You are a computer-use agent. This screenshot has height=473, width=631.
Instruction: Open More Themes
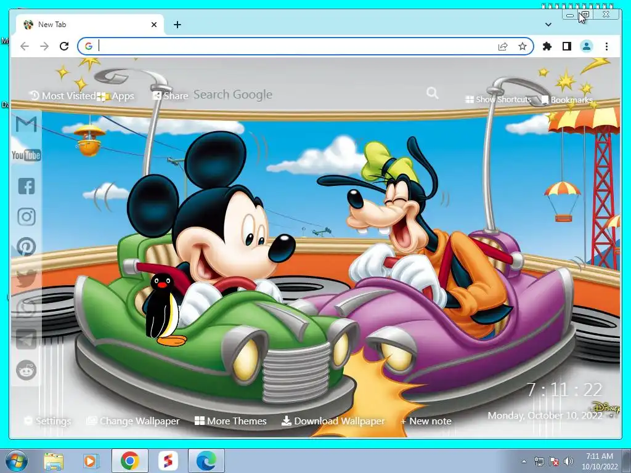click(x=230, y=421)
